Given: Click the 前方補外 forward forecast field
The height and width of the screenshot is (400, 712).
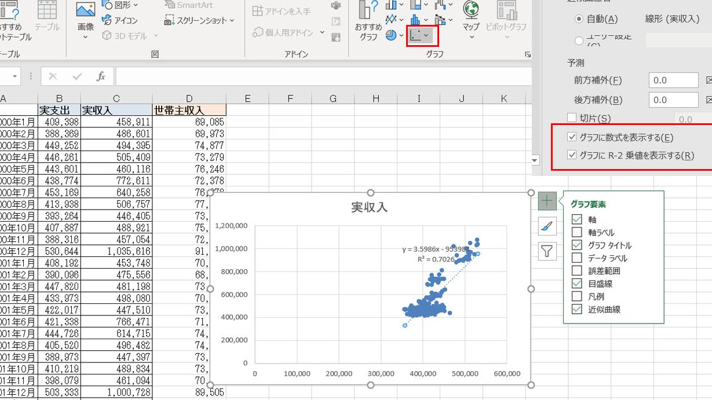Looking at the screenshot, I should click(x=673, y=80).
